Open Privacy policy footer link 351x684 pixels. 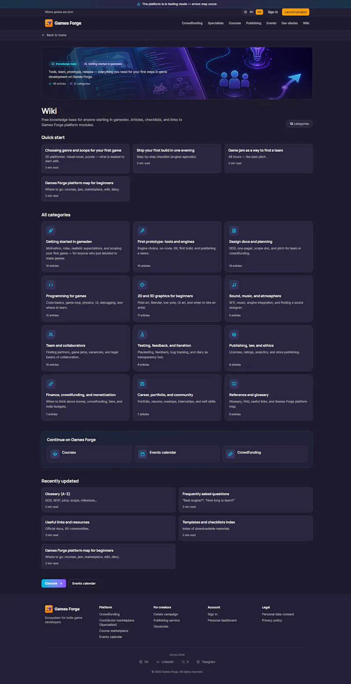[272, 620]
